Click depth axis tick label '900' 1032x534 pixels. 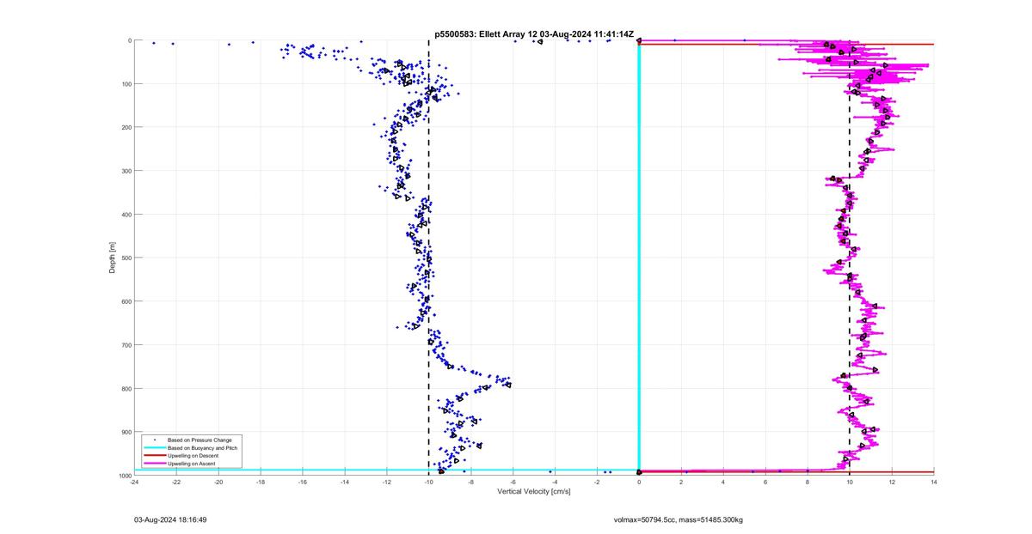(x=125, y=432)
